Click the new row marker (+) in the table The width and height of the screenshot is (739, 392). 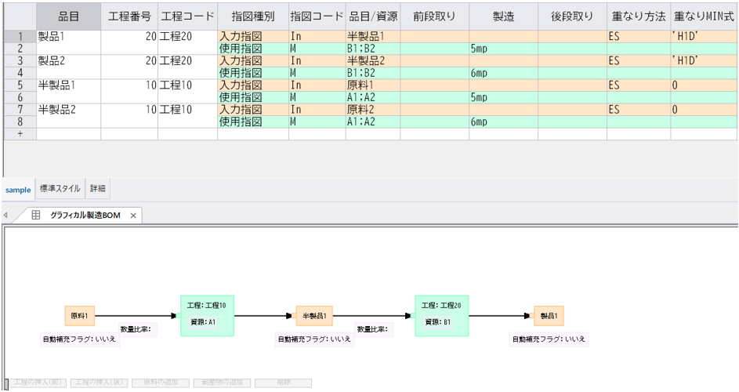pyautogui.click(x=20, y=134)
